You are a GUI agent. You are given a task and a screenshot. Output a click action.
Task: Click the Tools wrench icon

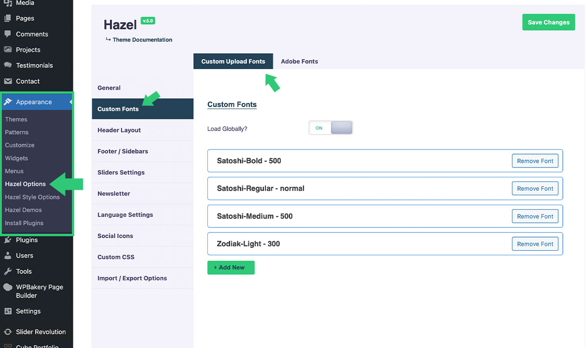click(8, 271)
